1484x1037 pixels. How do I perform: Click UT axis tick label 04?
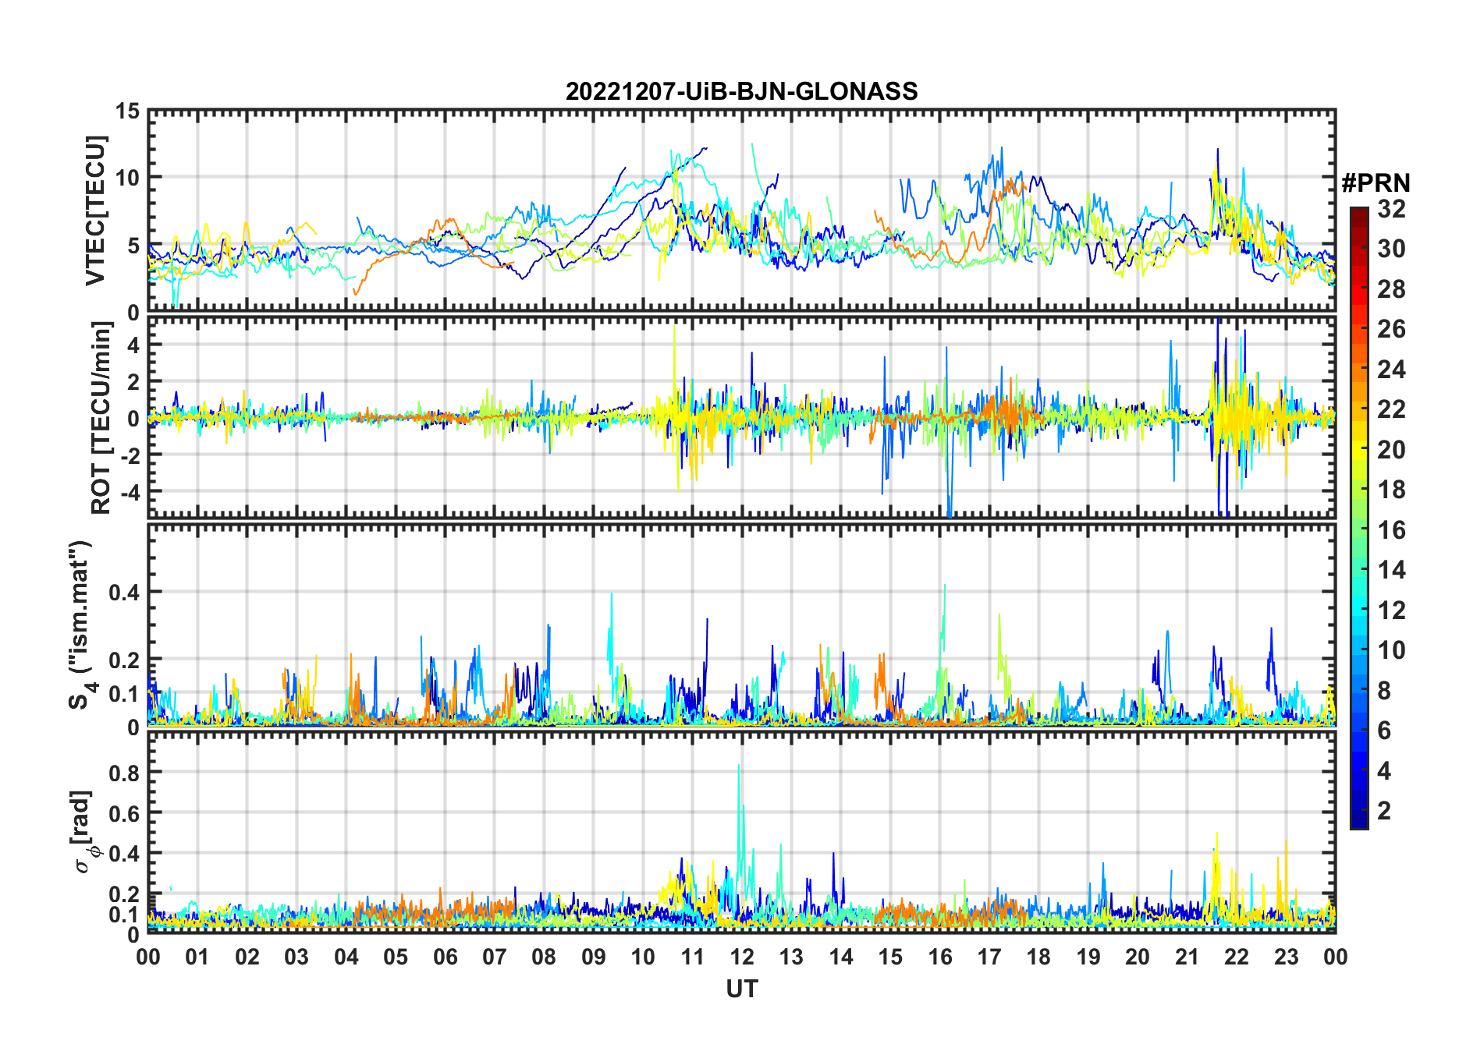[346, 957]
